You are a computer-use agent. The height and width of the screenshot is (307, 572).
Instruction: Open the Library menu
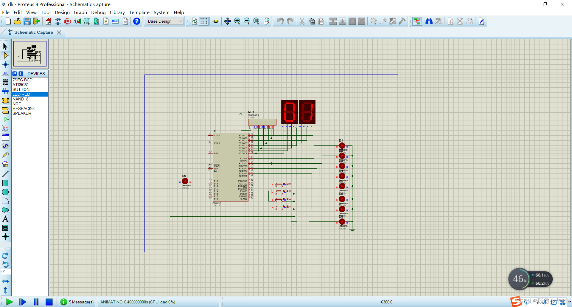(x=117, y=12)
